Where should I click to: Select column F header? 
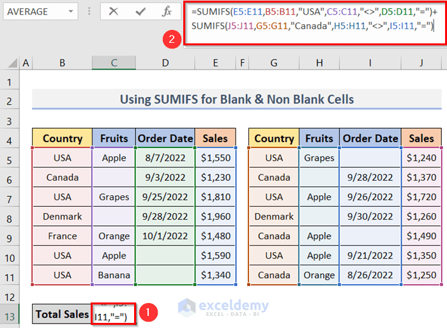pyautogui.click(x=242, y=63)
